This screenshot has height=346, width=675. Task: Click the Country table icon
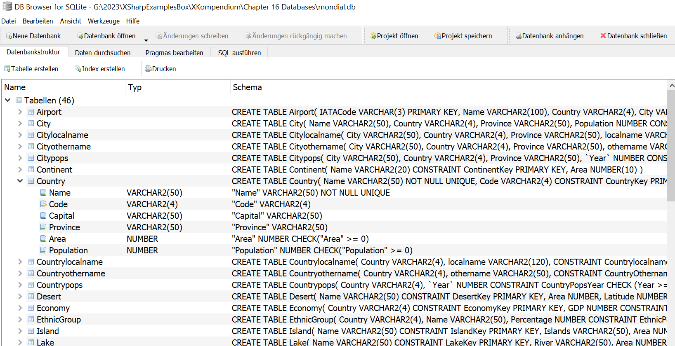pos(31,181)
